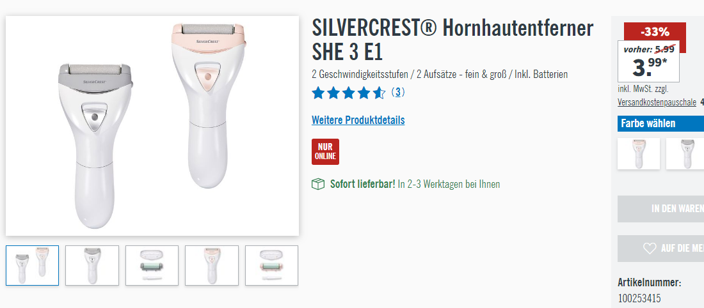Open Weitere Produktdetails link
The width and height of the screenshot is (704, 308).
click(x=358, y=120)
